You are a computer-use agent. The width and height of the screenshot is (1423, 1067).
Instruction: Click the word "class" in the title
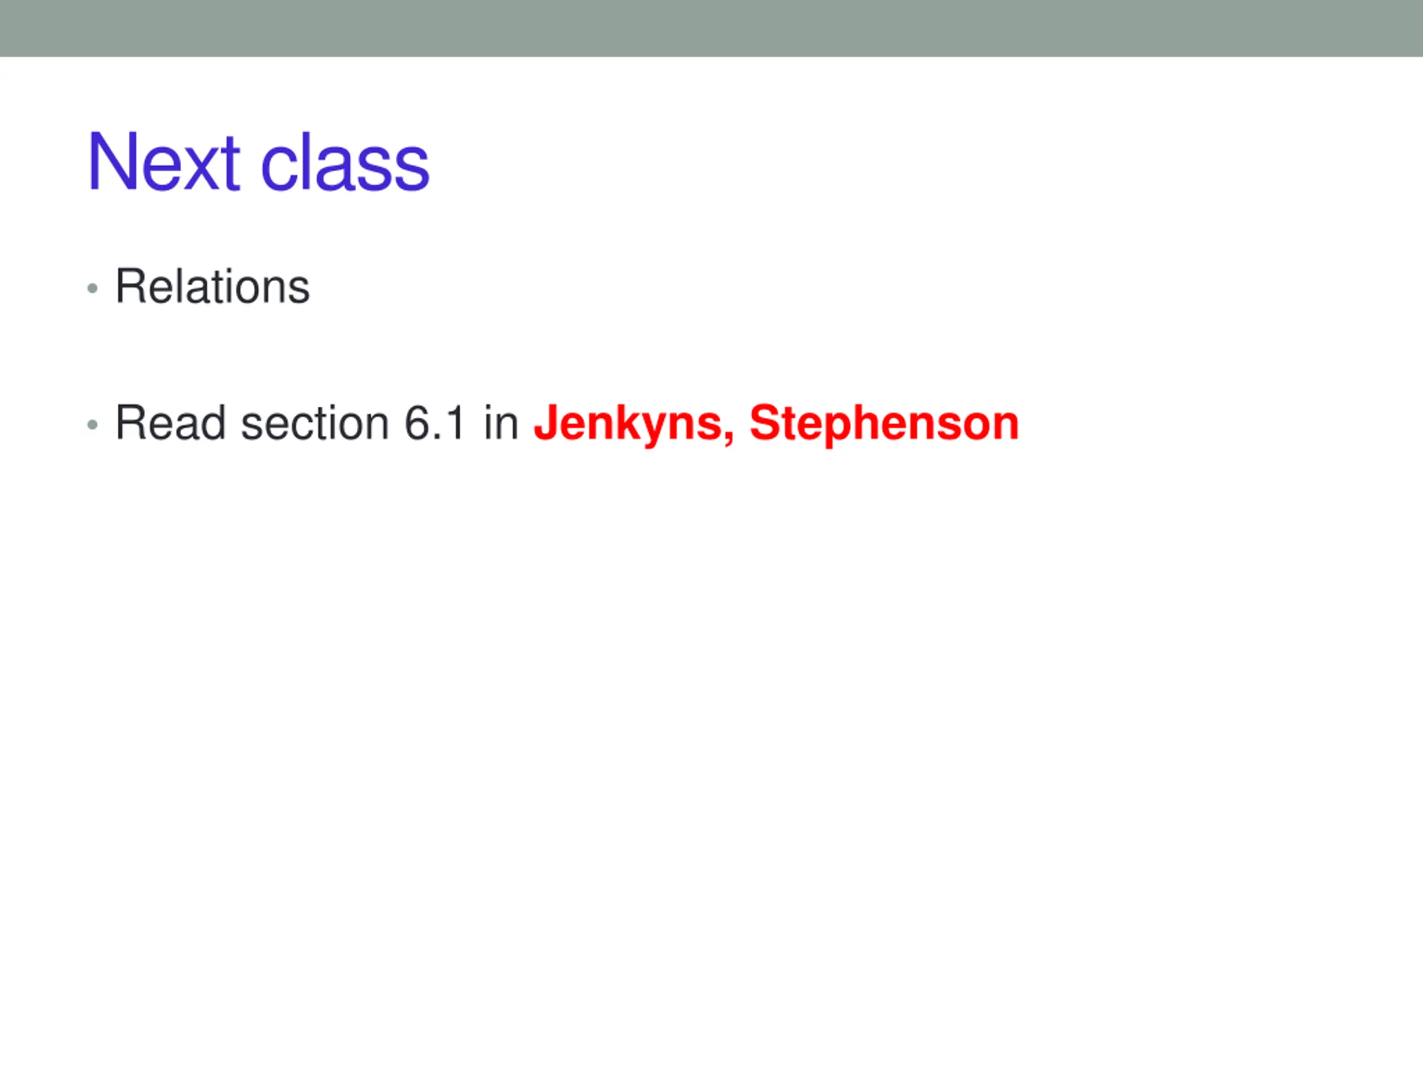[x=345, y=164]
